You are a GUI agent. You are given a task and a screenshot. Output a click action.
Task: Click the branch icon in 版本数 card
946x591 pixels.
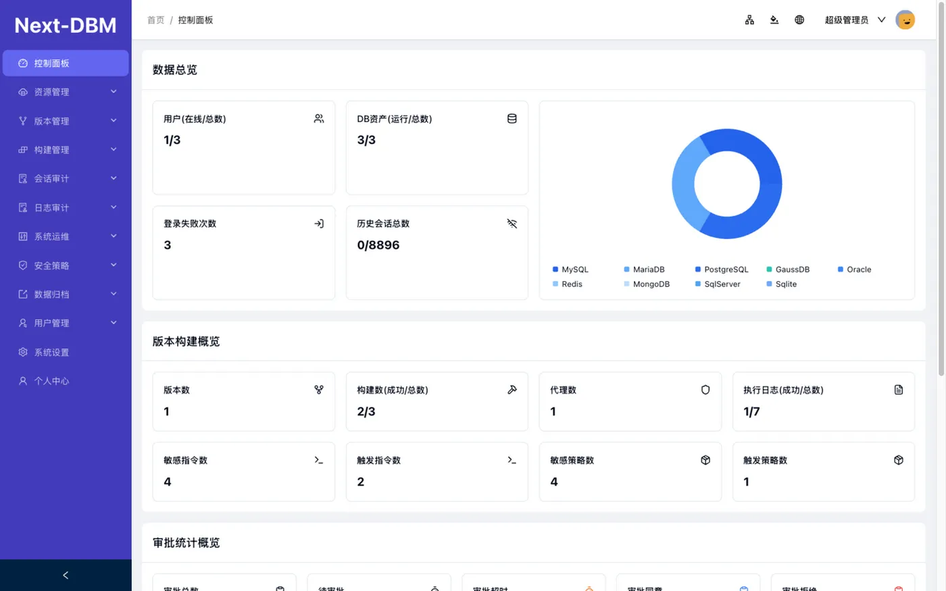[x=319, y=390]
